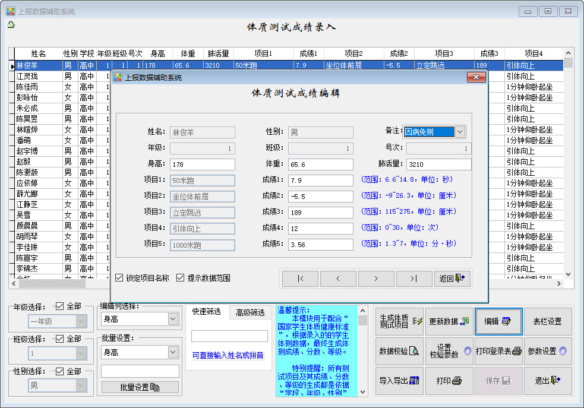Click the 打印 printer button
Screen dimensions: 584x408
pyautogui.click(x=449, y=381)
